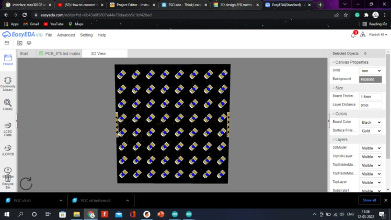
Task: Open the LCSC Parts panel
Action: pyautogui.click(x=8, y=129)
